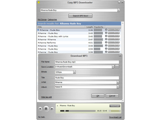
Task: Sort results by Popularity column header
Action: tap(99, 27)
